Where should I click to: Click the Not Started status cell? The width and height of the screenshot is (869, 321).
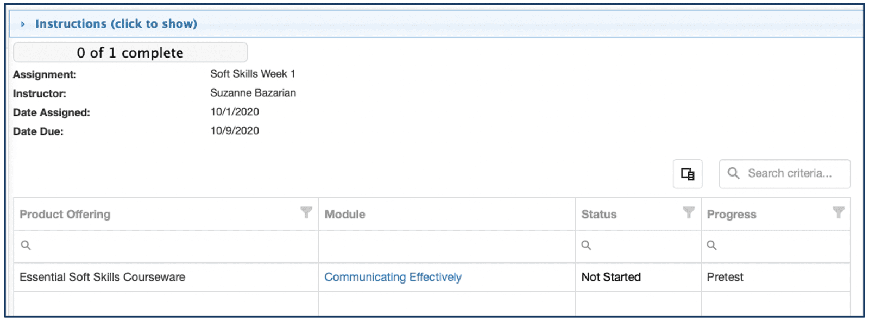[611, 277]
